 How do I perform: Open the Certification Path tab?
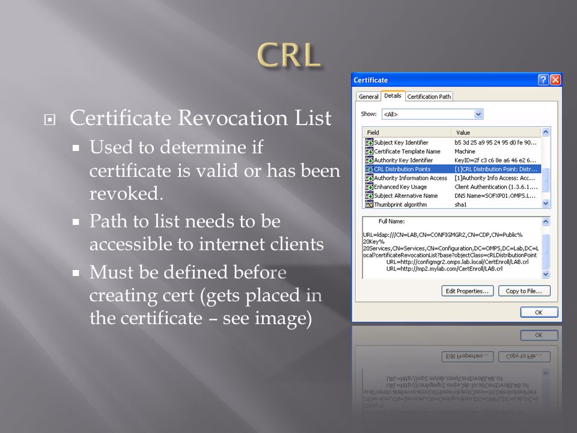pos(429,96)
